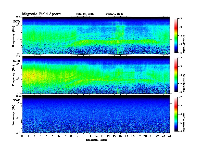Viewport: 202px width, 156px height.
Task: Click the "Universal Time" axis title
Action: [x=96, y=140]
